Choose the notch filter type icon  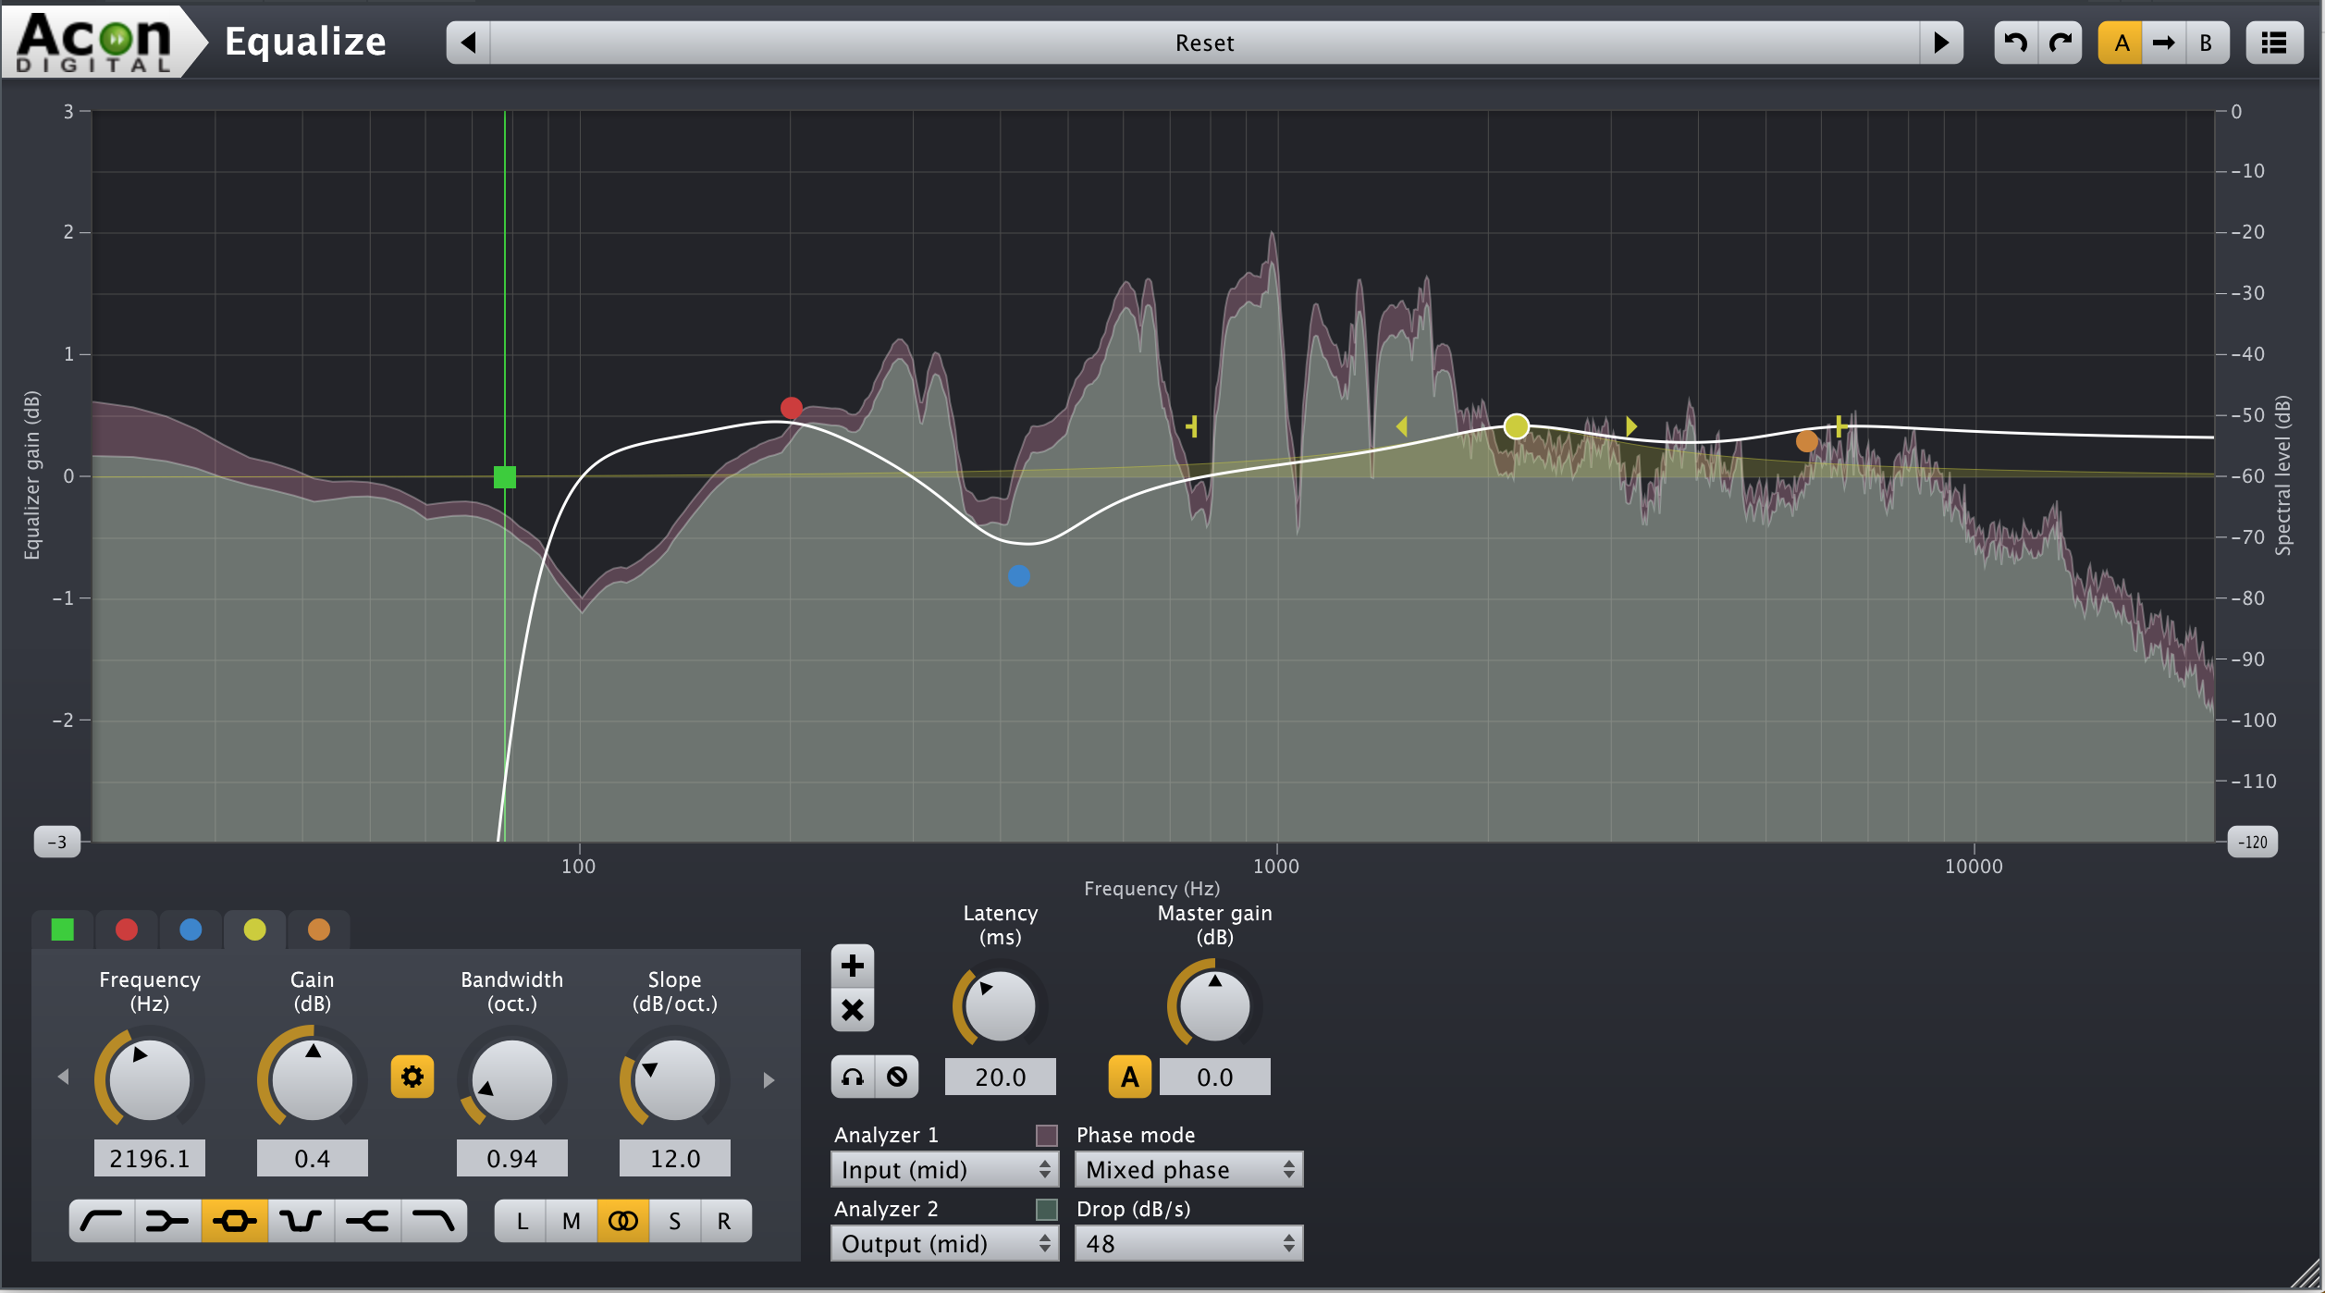(x=301, y=1222)
